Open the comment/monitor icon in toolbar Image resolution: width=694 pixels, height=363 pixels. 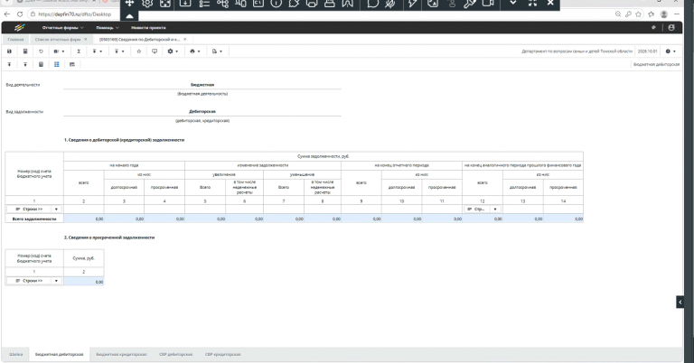[155, 51]
